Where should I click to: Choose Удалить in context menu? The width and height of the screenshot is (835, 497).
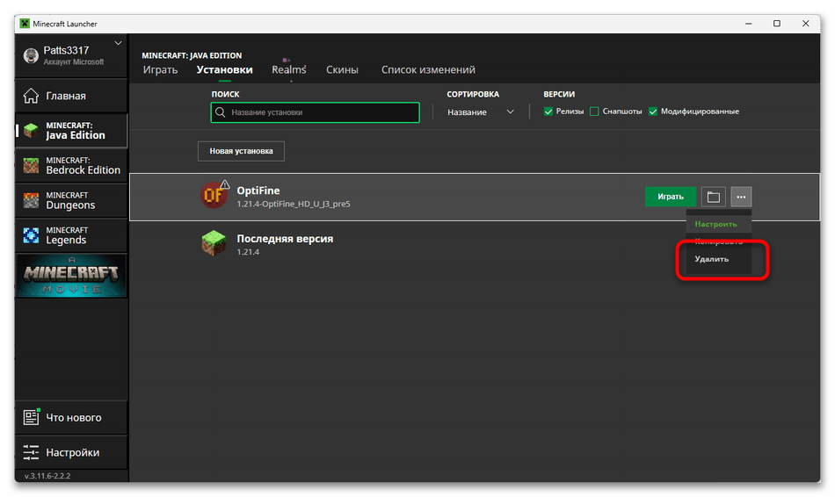(x=718, y=259)
